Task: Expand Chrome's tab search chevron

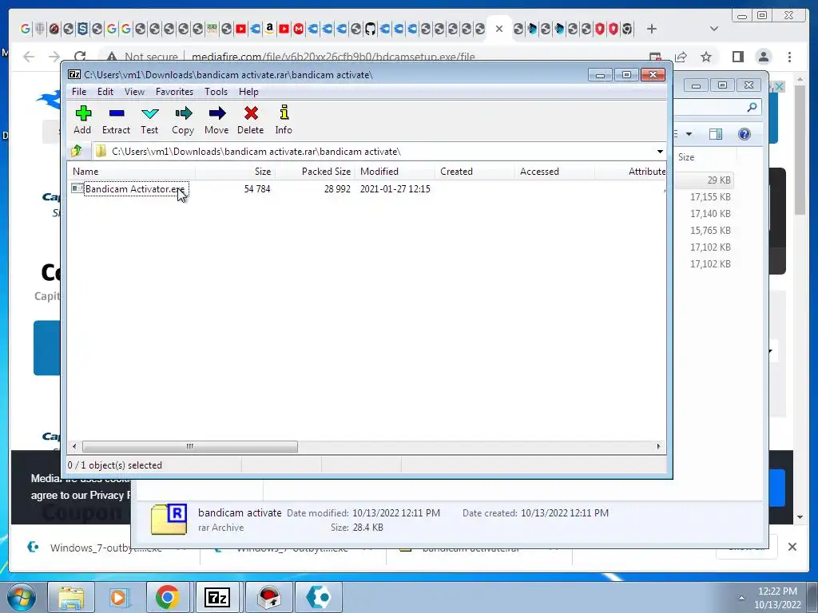Action: pos(714,29)
